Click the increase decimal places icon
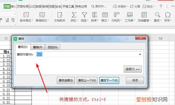Screen dimensions: 175x105 click(7, 20)
